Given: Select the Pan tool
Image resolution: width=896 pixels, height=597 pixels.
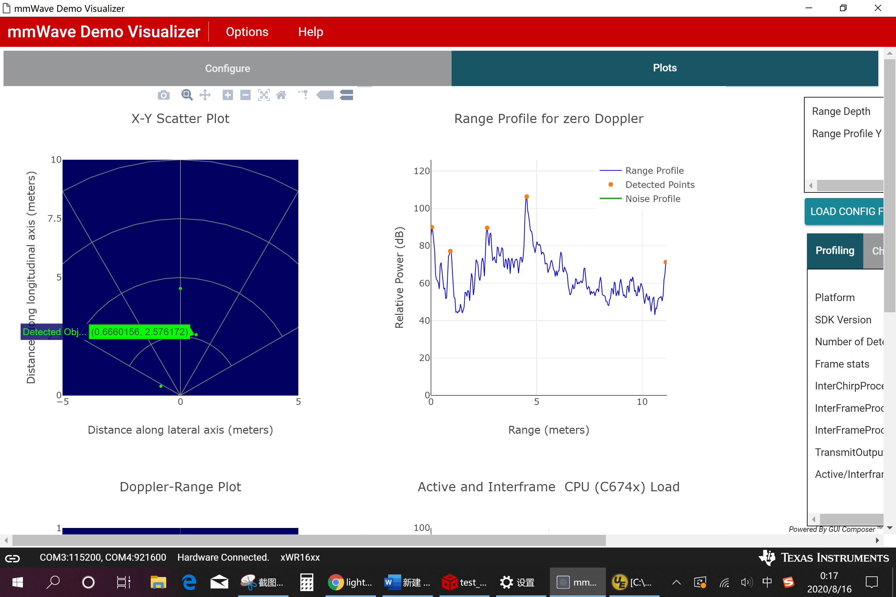Looking at the screenshot, I should pos(205,95).
